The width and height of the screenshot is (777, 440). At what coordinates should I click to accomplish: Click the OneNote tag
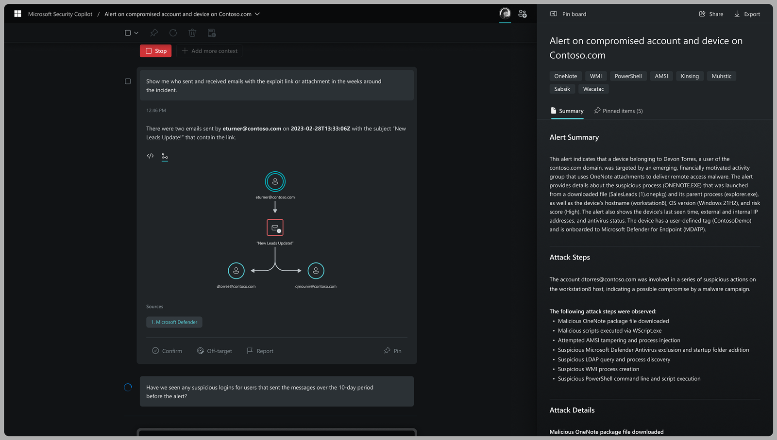click(566, 76)
